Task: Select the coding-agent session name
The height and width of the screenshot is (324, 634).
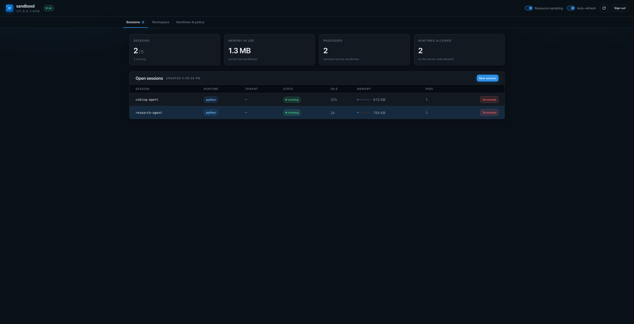Action: point(147,100)
